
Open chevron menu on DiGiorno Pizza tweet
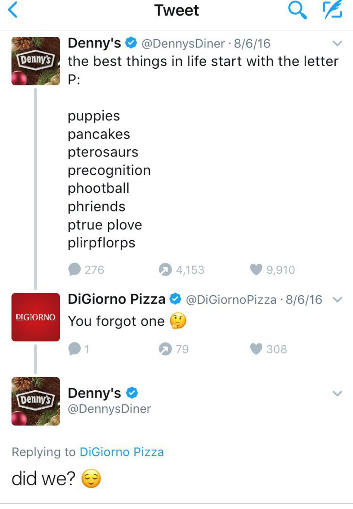click(337, 299)
